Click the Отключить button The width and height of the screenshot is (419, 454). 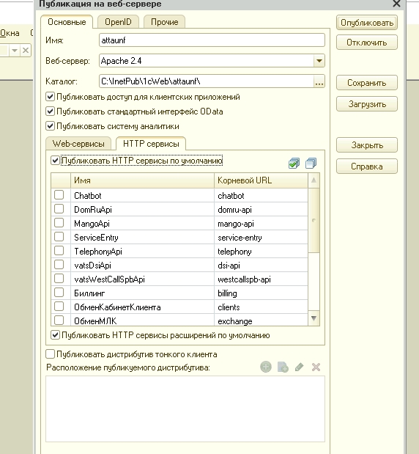(367, 43)
